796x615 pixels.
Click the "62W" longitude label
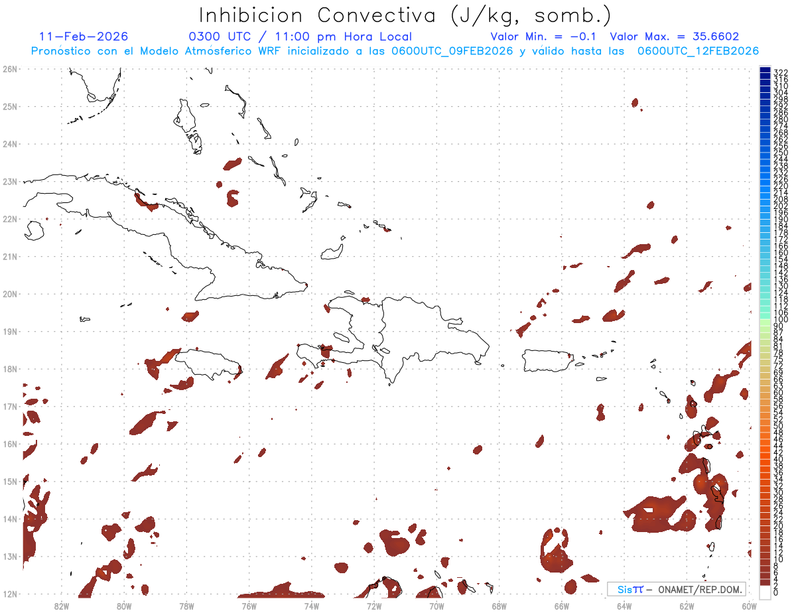(x=687, y=606)
